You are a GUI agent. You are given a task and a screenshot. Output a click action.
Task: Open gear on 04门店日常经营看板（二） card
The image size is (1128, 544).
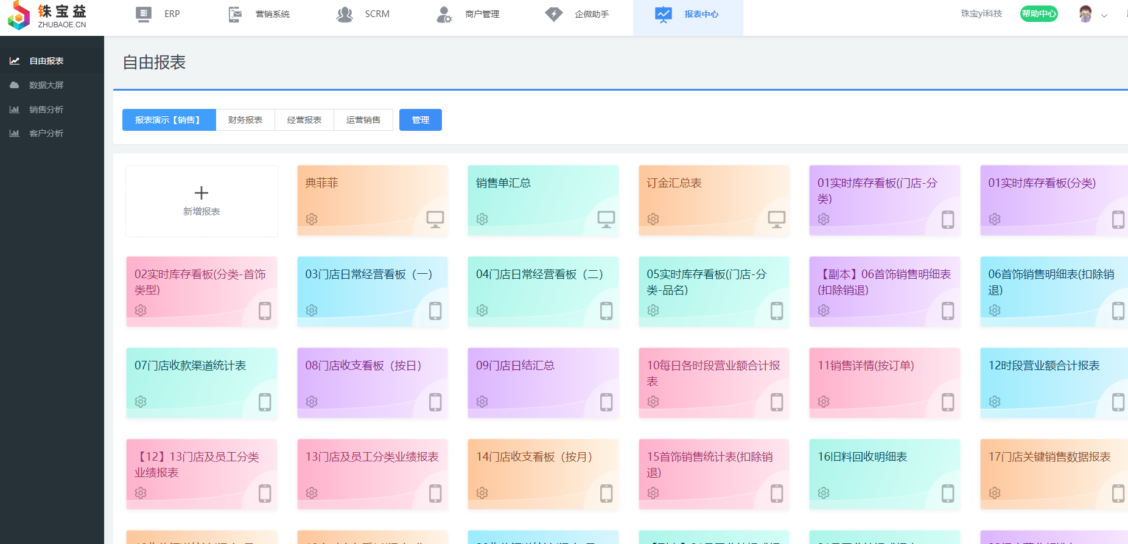tap(482, 310)
